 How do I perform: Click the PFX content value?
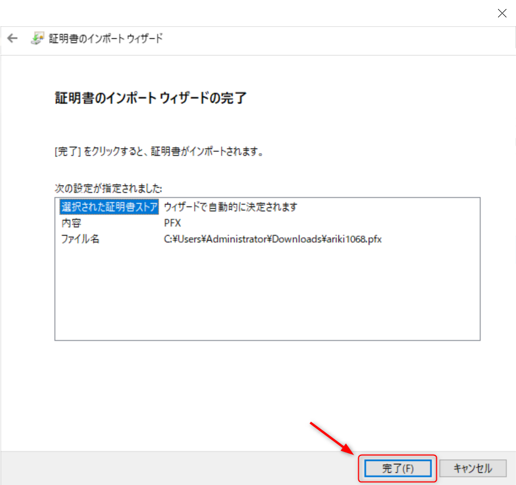click(x=172, y=223)
